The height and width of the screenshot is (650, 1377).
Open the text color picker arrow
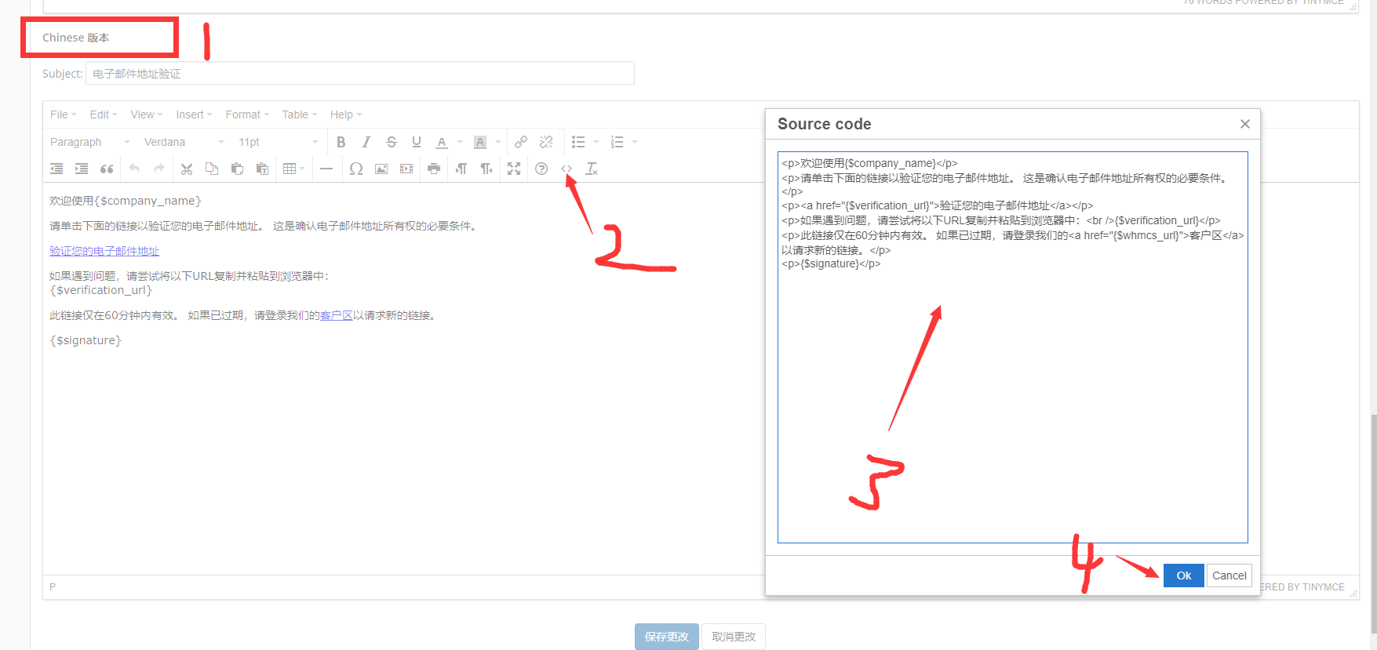tap(460, 142)
